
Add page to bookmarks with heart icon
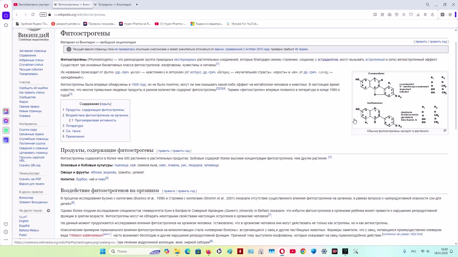411,15
